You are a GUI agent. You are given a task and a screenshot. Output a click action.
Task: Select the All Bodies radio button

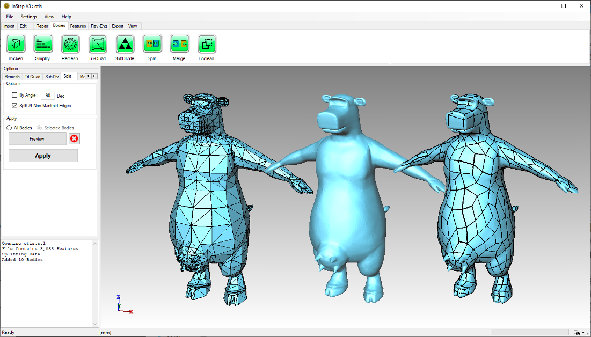pos(9,128)
